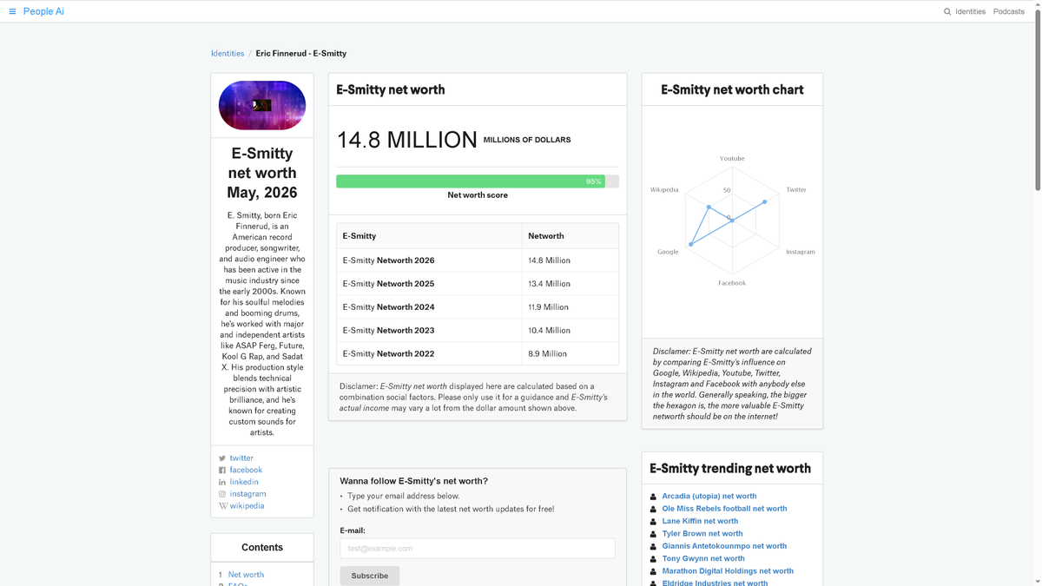Open Lane Kiffin net worth link
The height and width of the screenshot is (586, 1042).
click(700, 521)
